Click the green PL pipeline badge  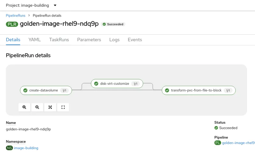point(218,143)
